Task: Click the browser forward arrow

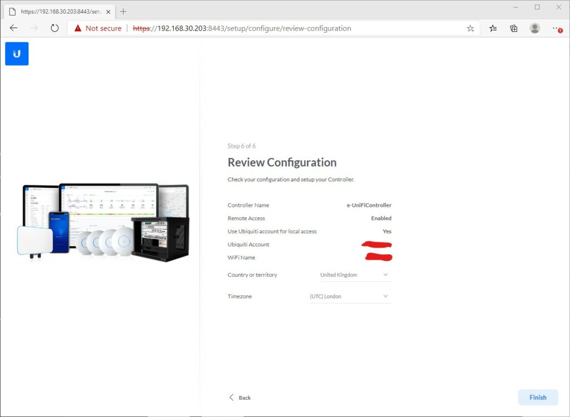Action: 34,28
